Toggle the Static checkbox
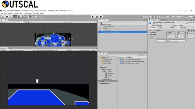 (187, 23)
